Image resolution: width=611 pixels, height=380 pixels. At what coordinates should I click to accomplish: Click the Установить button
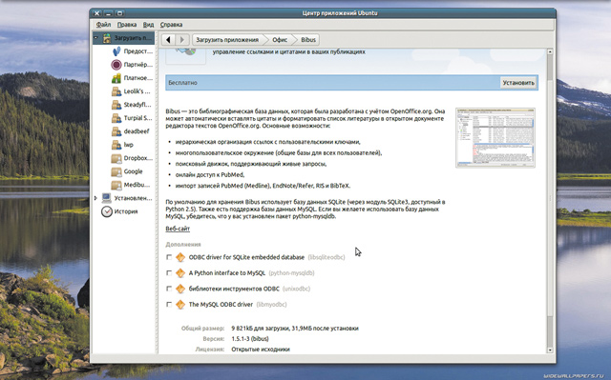[518, 83]
